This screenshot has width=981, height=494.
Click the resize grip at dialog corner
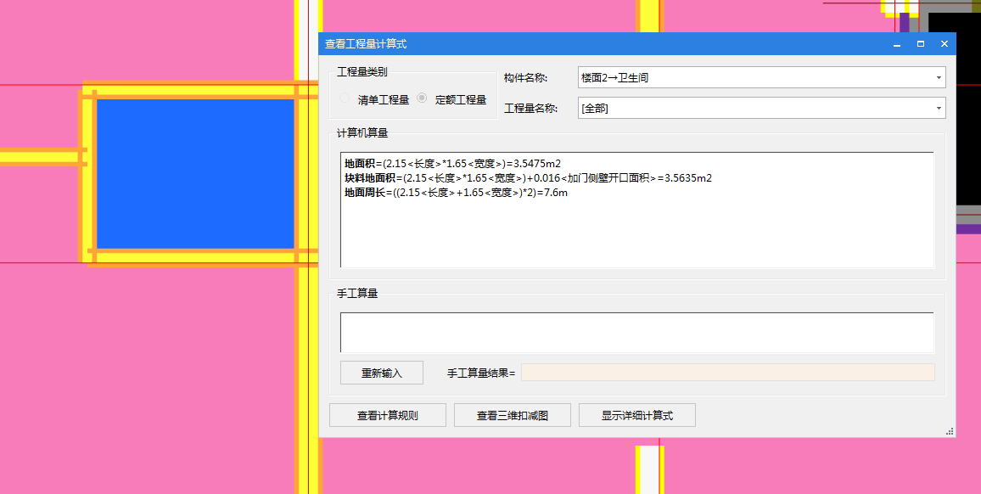tap(948, 431)
